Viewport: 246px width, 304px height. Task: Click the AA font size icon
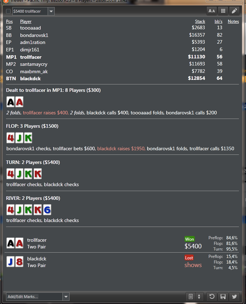[212, 11]
